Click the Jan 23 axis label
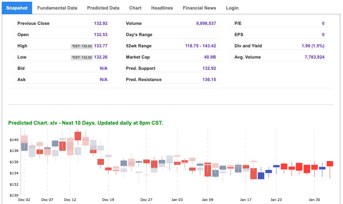The width and height of the screenshot is (343, 204). [x=276, y=200]
